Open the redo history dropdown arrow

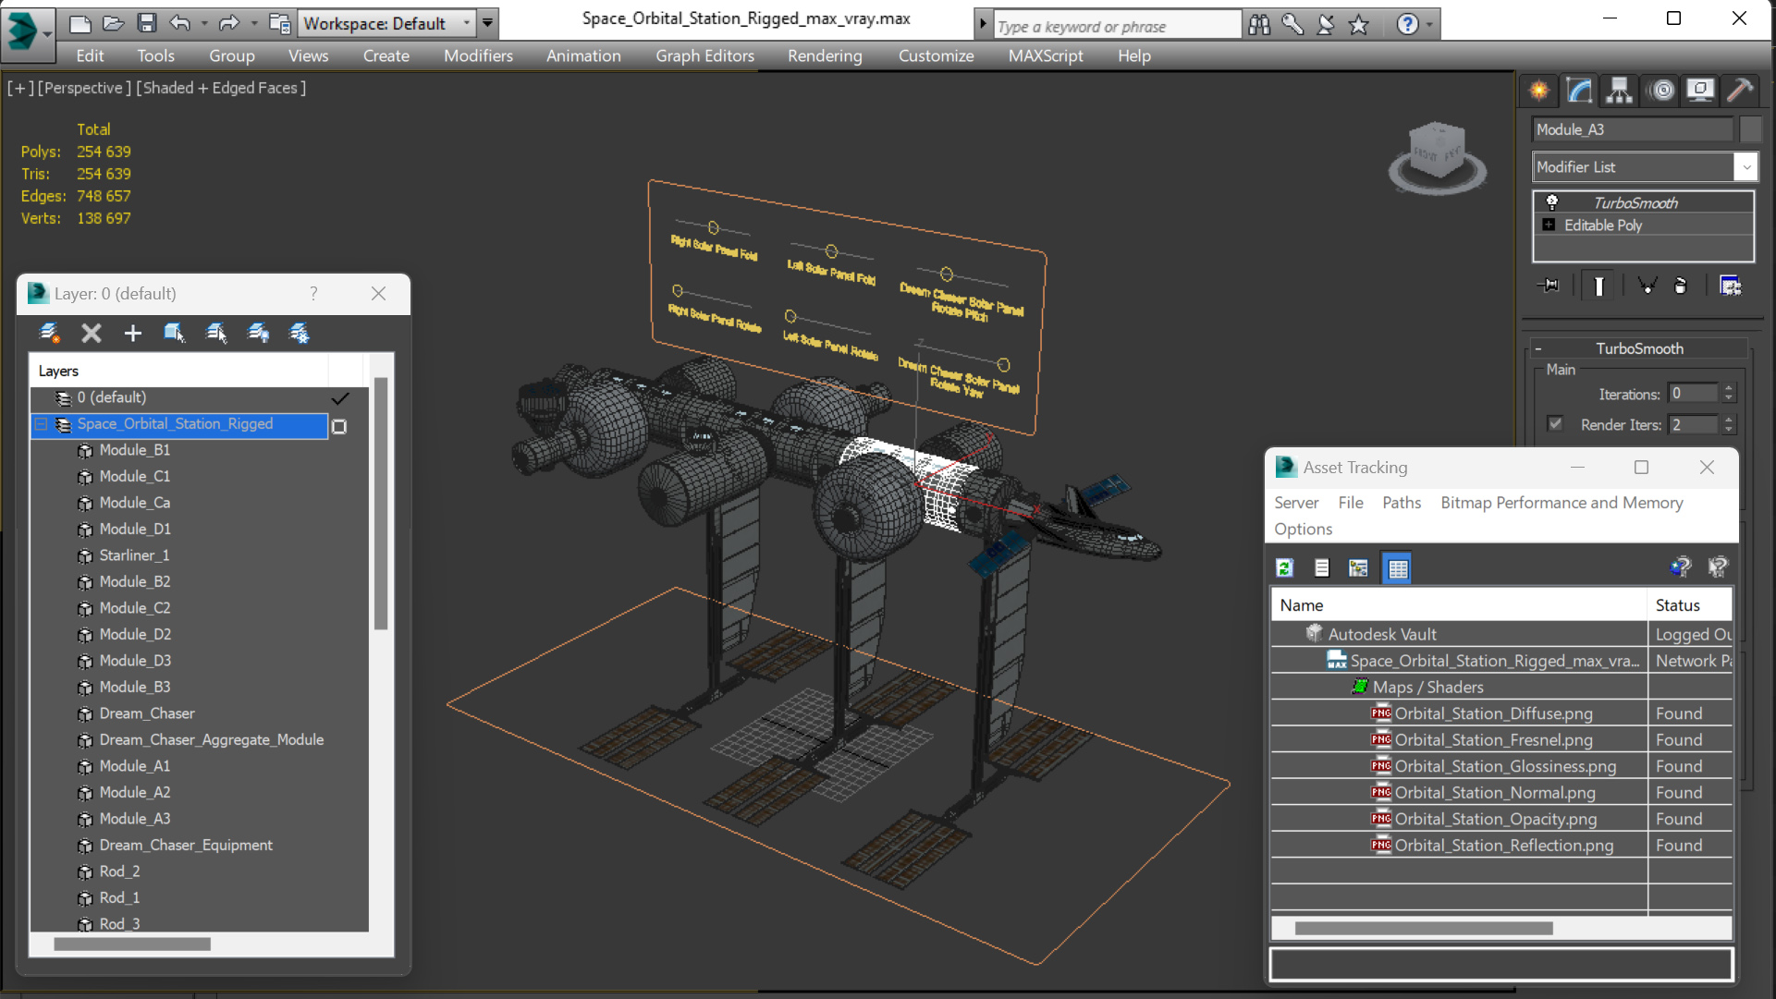pyautogui.click(x=253, y=23)
